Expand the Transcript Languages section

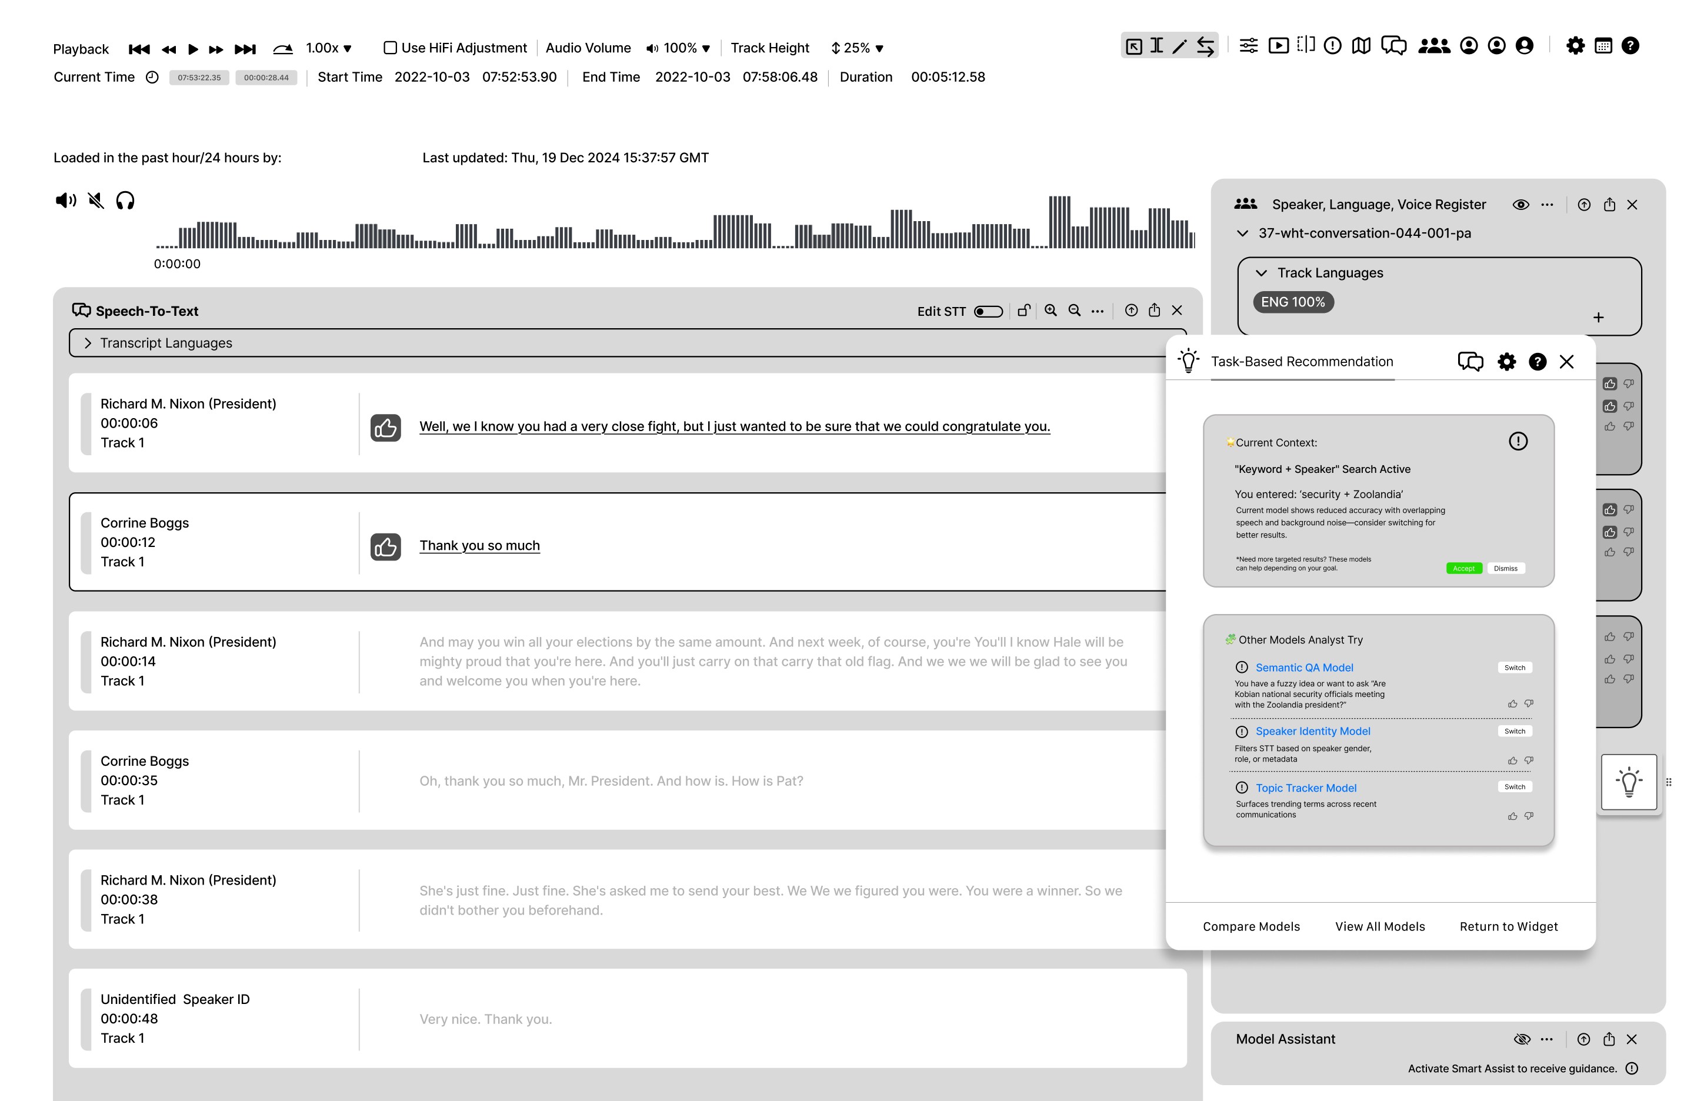88,343
